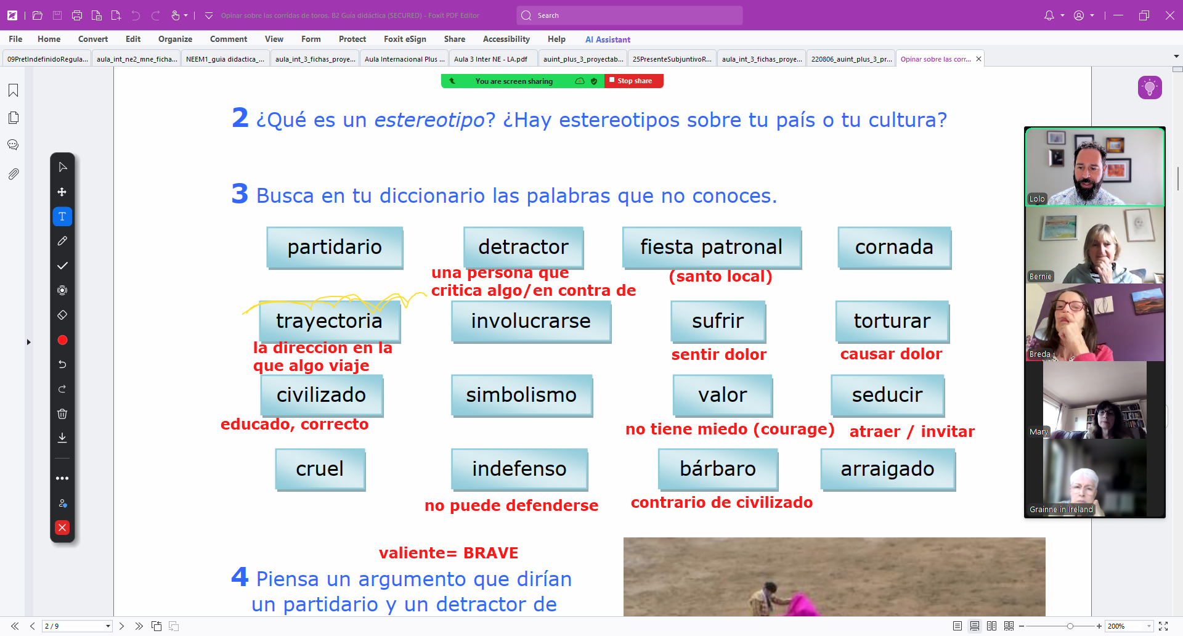The image size is (1183, 636).
Task: Open more annotation options three dots
Action: [x=62, y=478]
